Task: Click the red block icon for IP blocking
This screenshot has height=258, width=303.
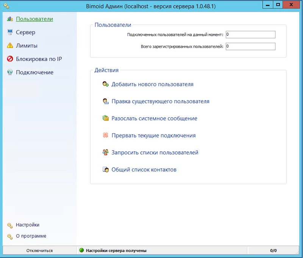Action: [x=10, y=59]
